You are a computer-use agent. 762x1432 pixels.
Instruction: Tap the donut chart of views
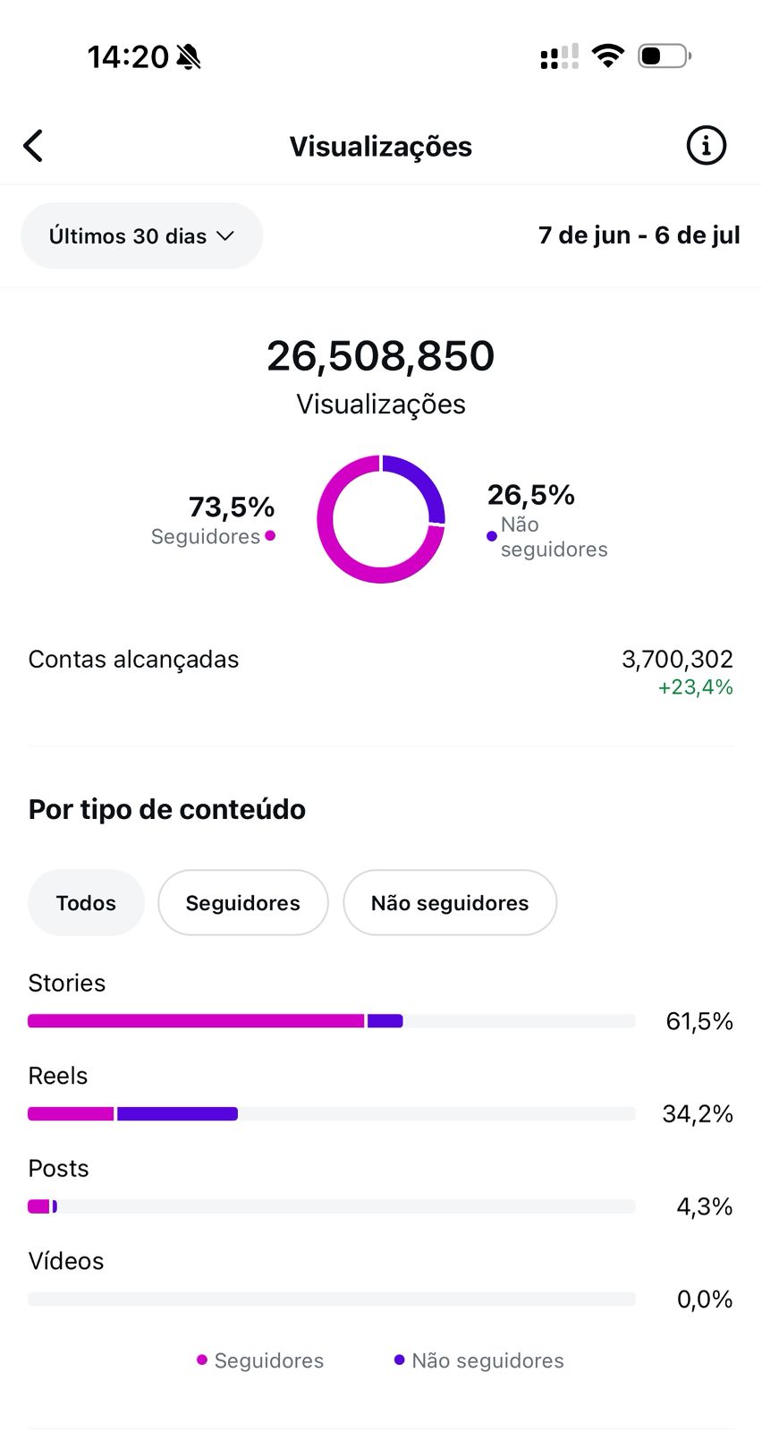(x=381, y=519)
